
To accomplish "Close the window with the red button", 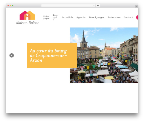I will [x=8, y=6].
